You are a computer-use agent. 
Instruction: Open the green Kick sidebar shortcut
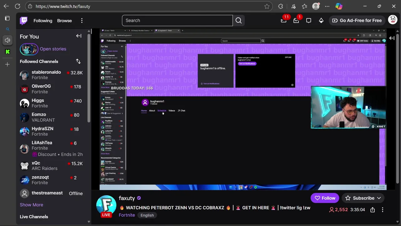click(8, 52)
